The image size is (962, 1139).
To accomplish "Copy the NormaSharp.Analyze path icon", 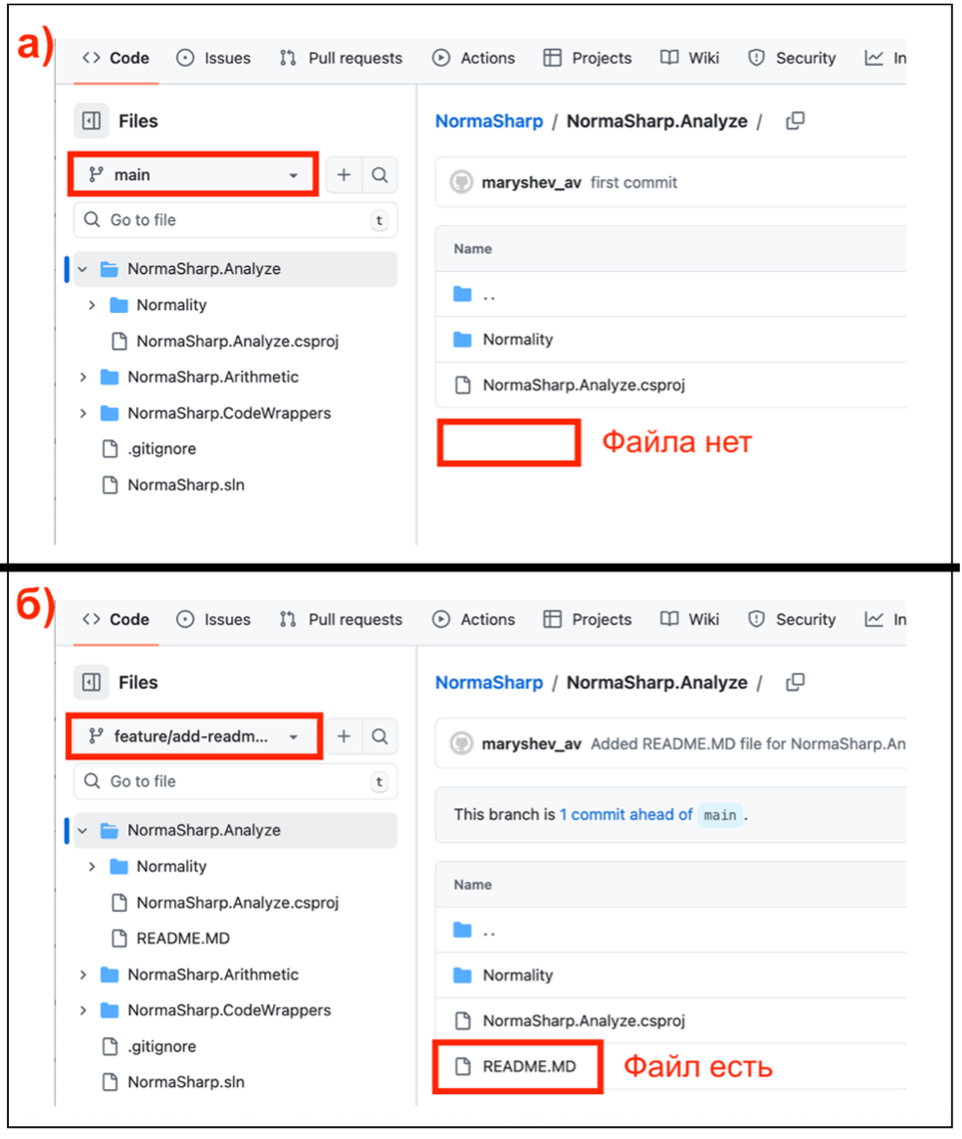I will [x=795, y=120].
